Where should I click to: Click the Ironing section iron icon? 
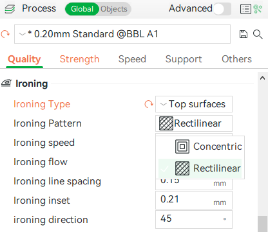pyautogui.click(x=6, y=83)
